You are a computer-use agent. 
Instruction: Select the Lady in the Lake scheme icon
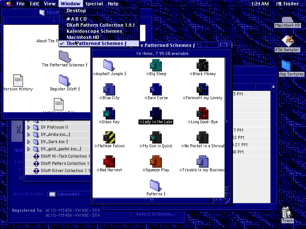156,113
